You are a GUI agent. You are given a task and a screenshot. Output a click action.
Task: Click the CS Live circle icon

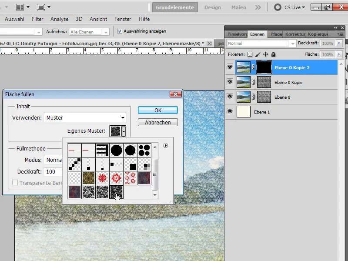click(278, 7)
